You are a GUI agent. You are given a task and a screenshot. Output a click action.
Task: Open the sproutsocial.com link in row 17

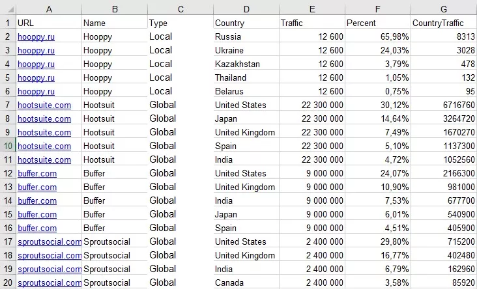[x=50, y=242]
